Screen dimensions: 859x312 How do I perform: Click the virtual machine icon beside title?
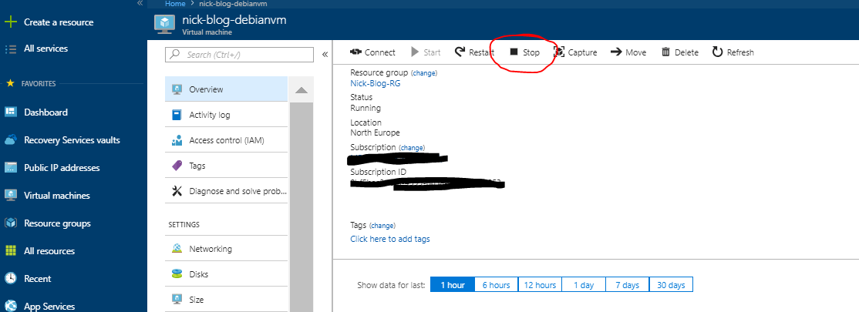tap(163, 24)
